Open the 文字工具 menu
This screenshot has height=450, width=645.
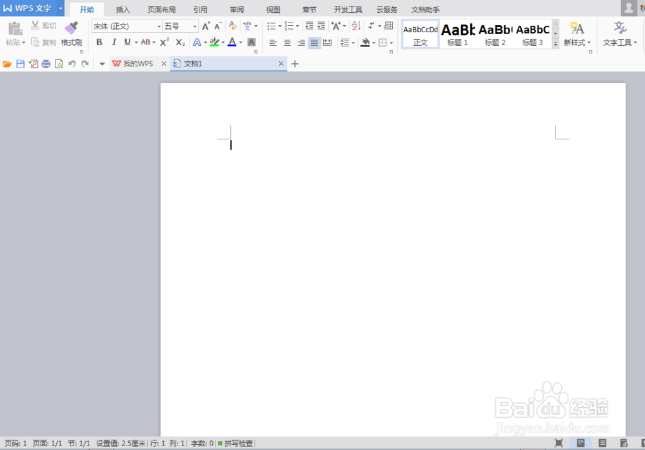tap(620, 34)
